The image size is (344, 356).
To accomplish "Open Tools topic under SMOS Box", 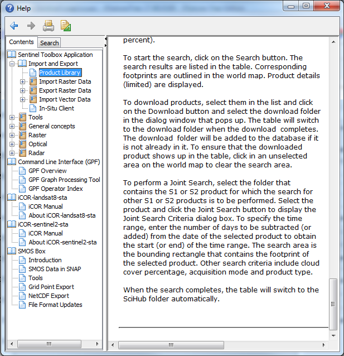I will coord(35,278).
